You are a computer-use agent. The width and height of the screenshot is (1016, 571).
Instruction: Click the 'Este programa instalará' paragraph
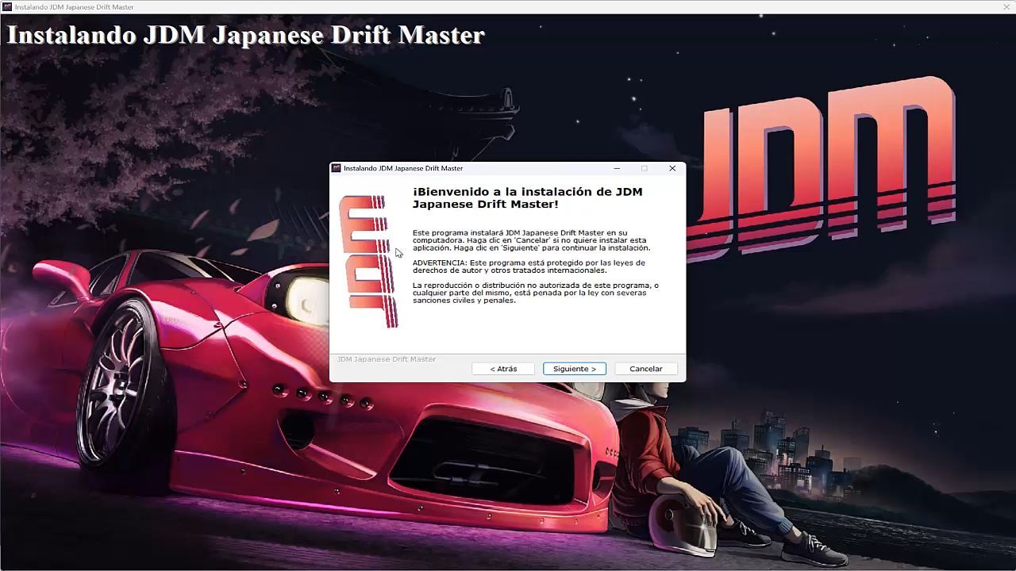[531, 240]
